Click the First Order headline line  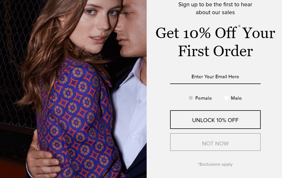point(215,51)
